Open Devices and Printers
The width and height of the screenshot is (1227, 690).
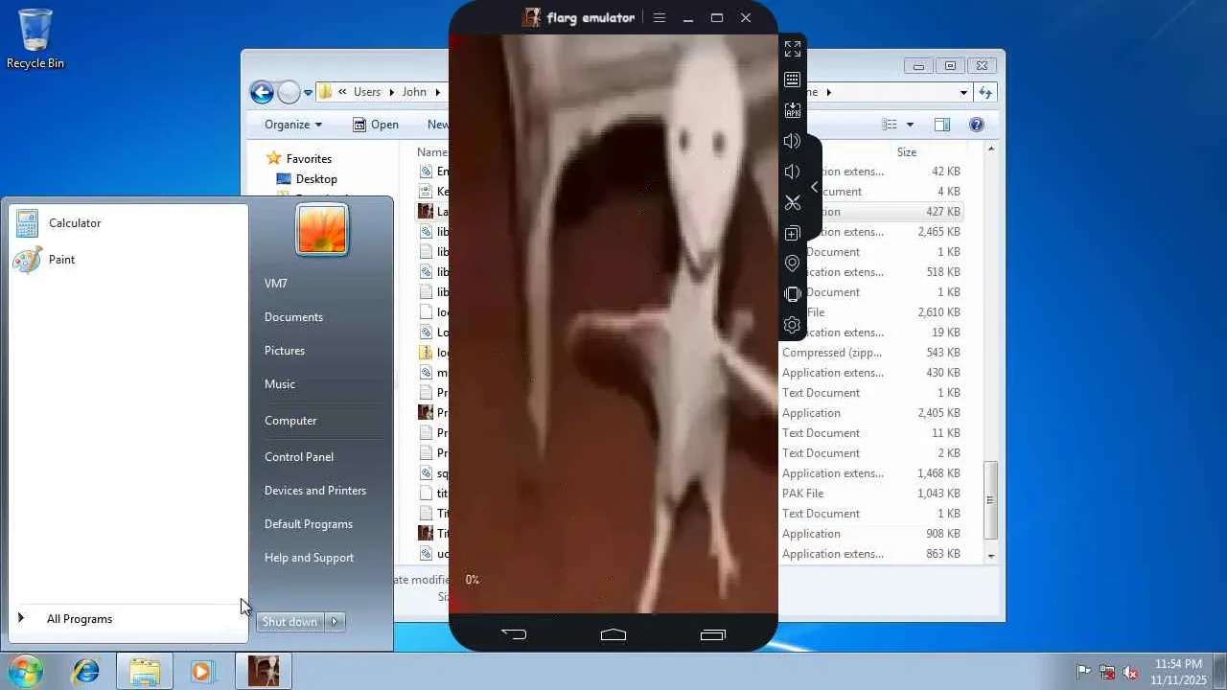pos(315,491)
